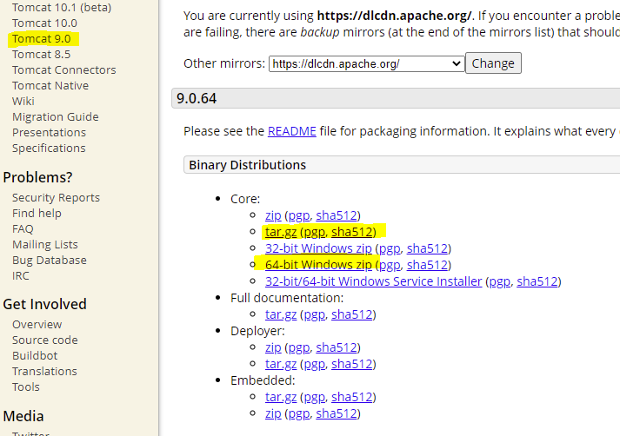Open pgp for Full documentation tar.gz
620x436 pixels.
click(x=315, y=314)
